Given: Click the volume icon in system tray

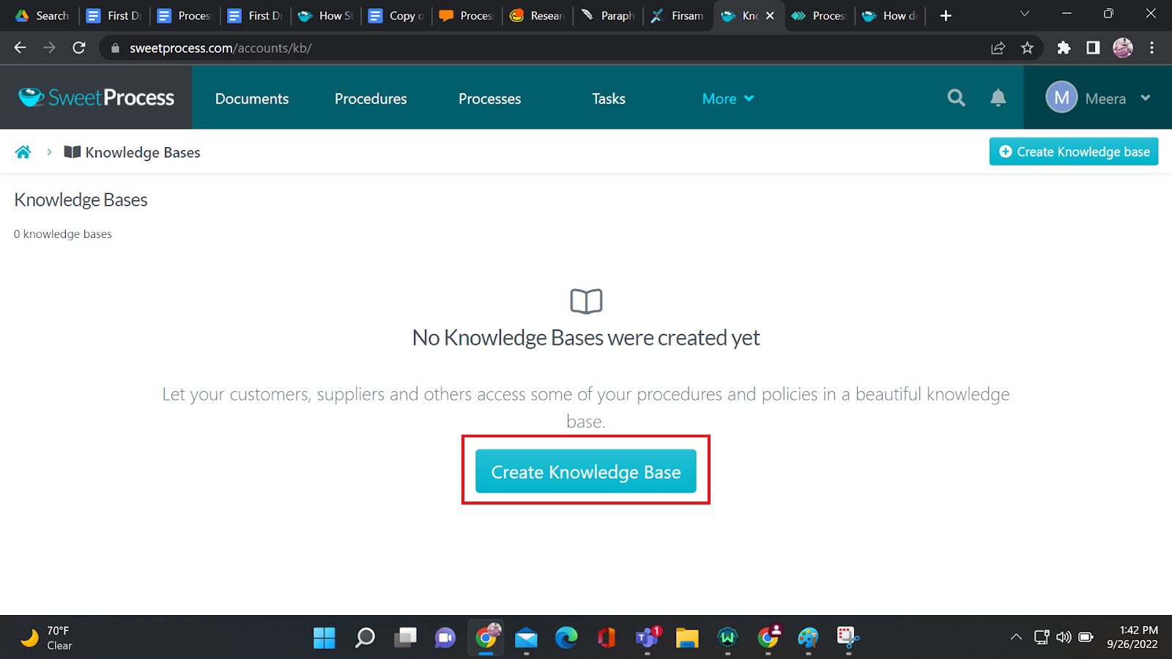Looking at the screenshot, I should click(1064, 638).
